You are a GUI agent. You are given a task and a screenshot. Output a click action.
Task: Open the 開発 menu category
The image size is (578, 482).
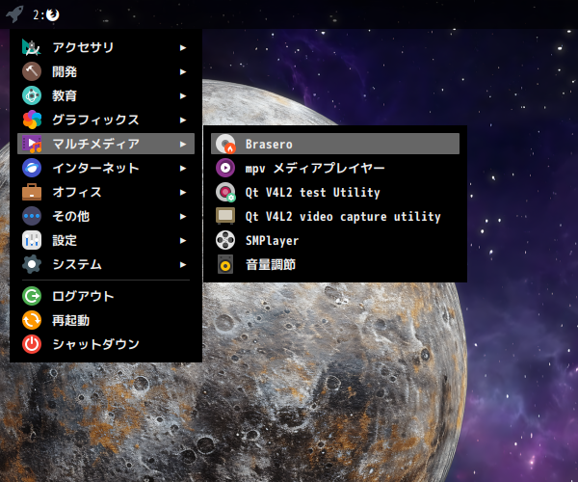[106, 71]
